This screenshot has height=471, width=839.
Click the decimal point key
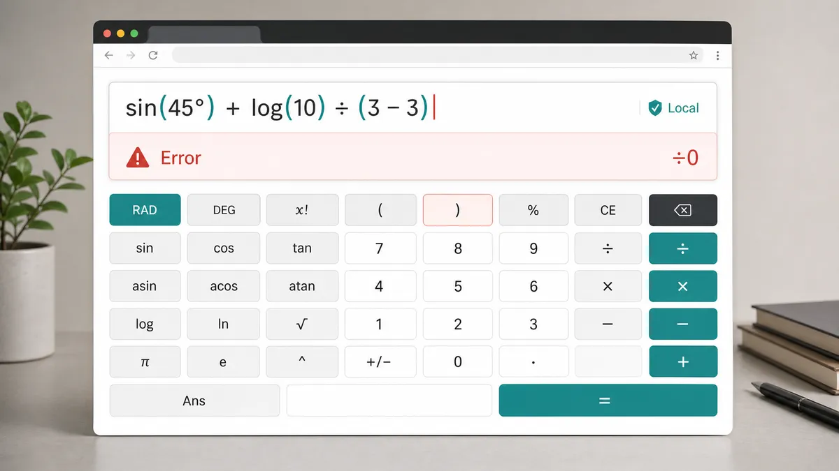533,362
